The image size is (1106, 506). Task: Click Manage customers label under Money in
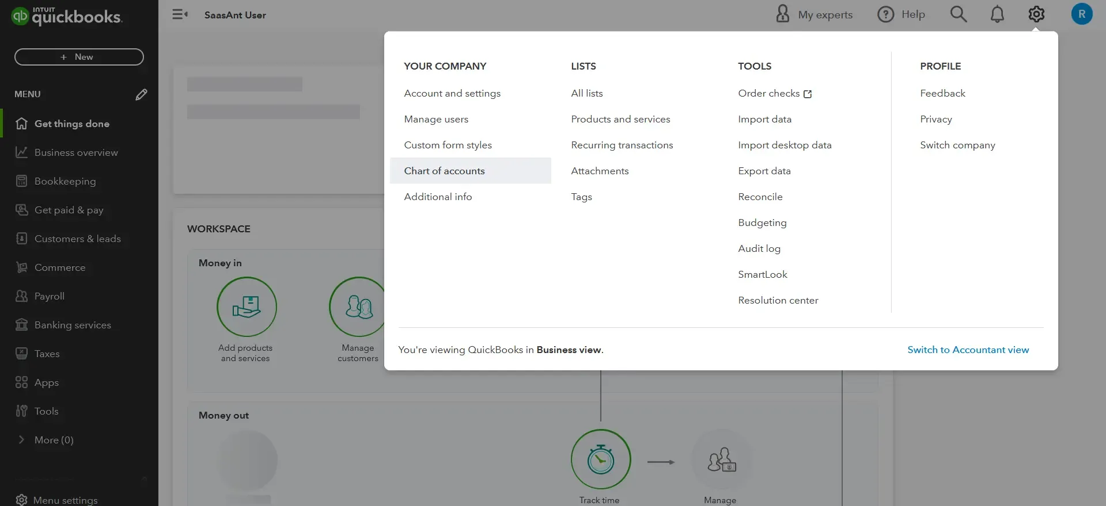[358, 353]
